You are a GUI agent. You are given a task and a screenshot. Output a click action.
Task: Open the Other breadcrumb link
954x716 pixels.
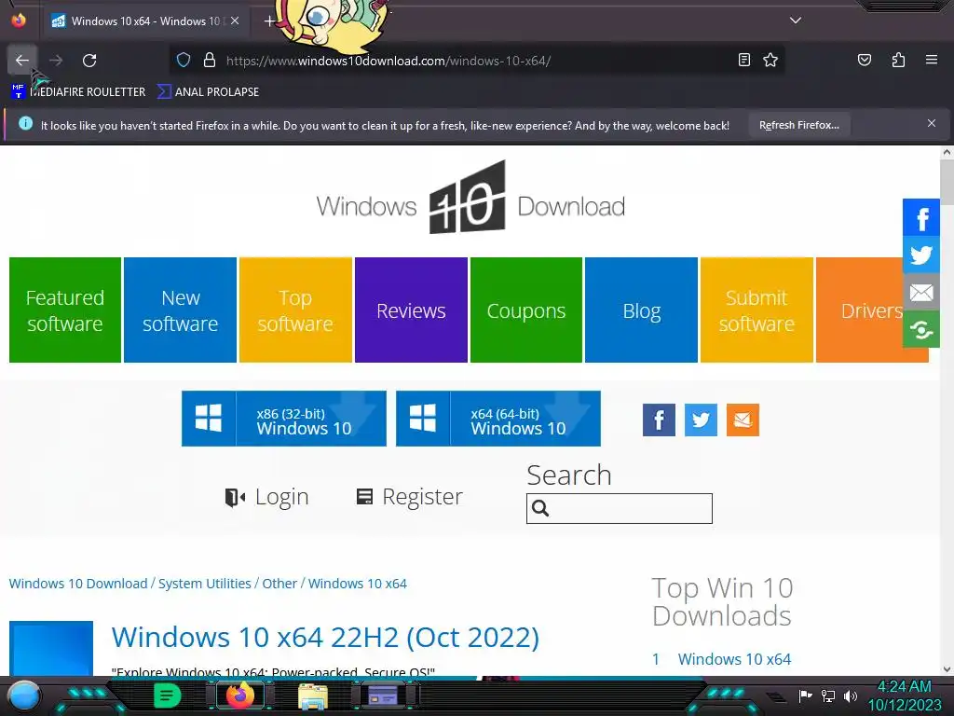279,584
